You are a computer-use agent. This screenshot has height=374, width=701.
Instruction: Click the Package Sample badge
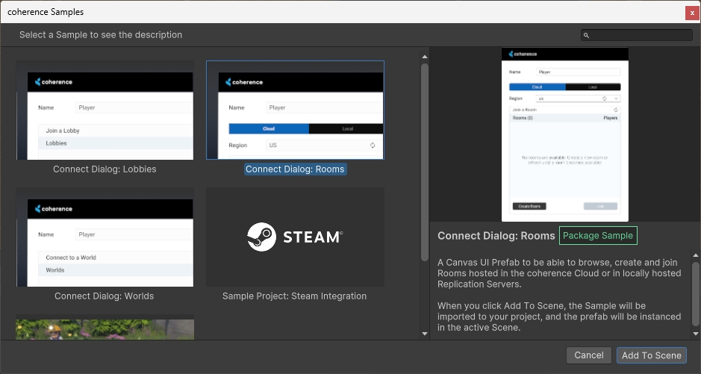[x=598, y=236]
